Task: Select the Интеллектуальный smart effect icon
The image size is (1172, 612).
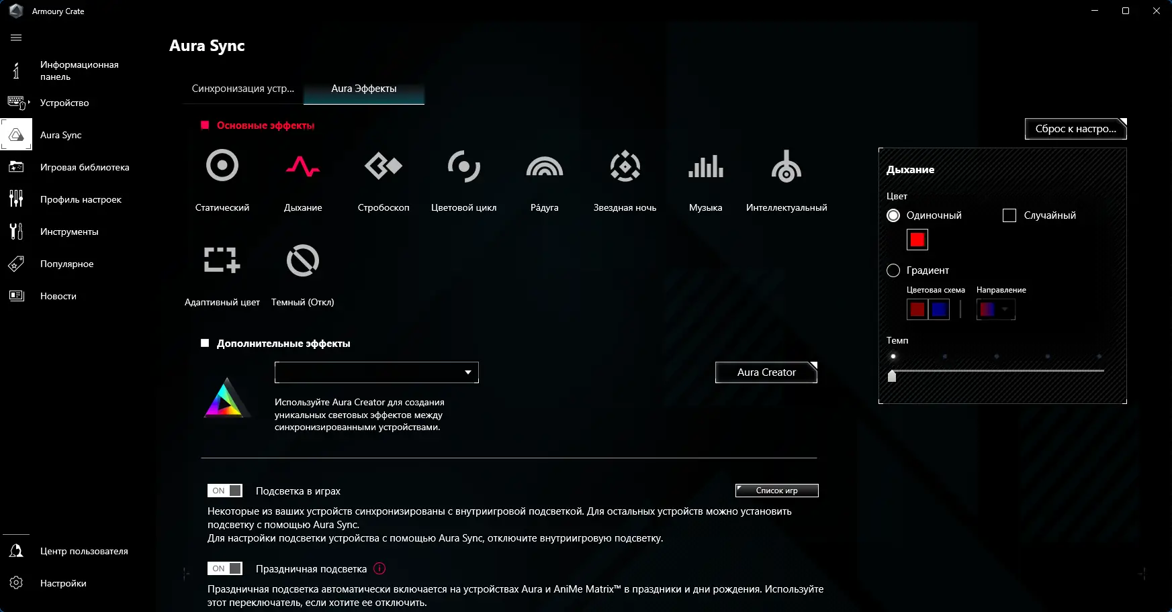Action: click(786, 166)
